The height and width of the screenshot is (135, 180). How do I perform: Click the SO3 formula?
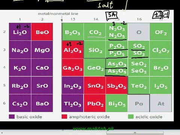pos(139,54)
